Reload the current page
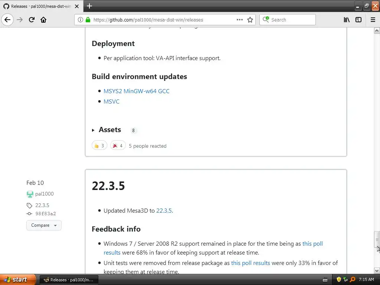 pyautogui.click(x=32, y=20)
